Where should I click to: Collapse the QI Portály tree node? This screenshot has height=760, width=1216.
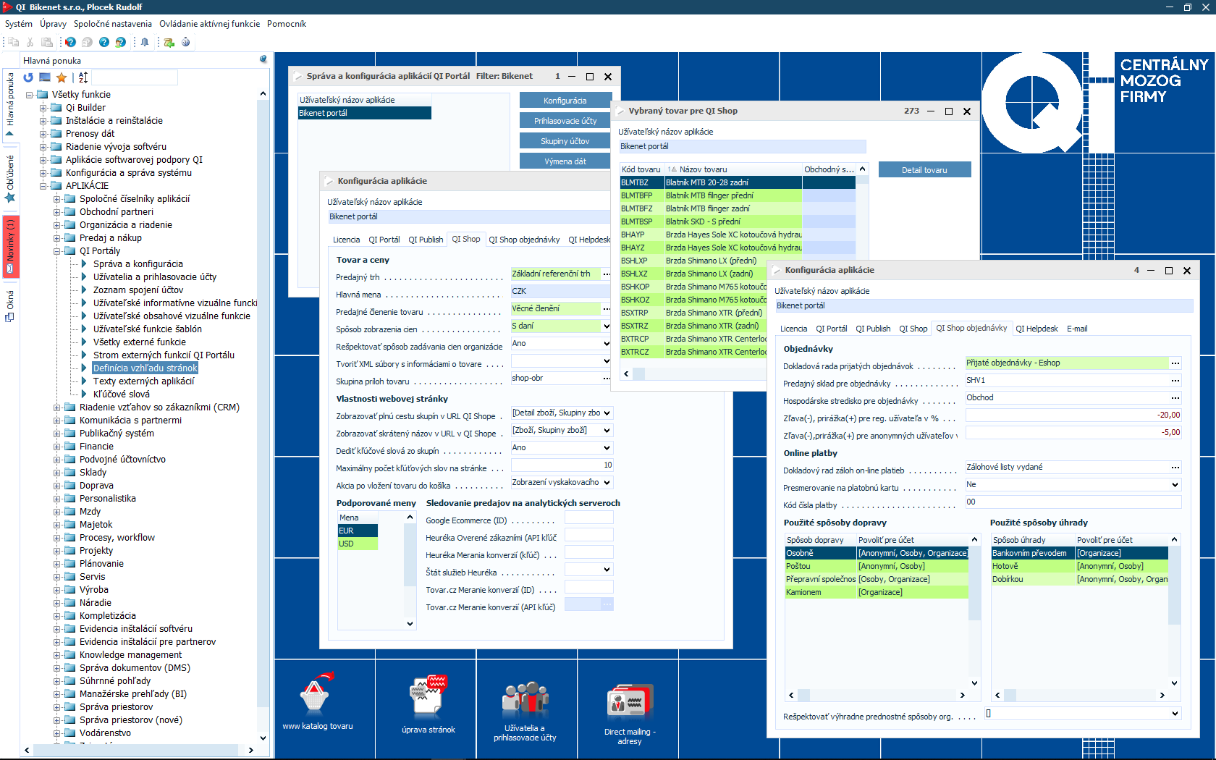[x=57, y=251]
